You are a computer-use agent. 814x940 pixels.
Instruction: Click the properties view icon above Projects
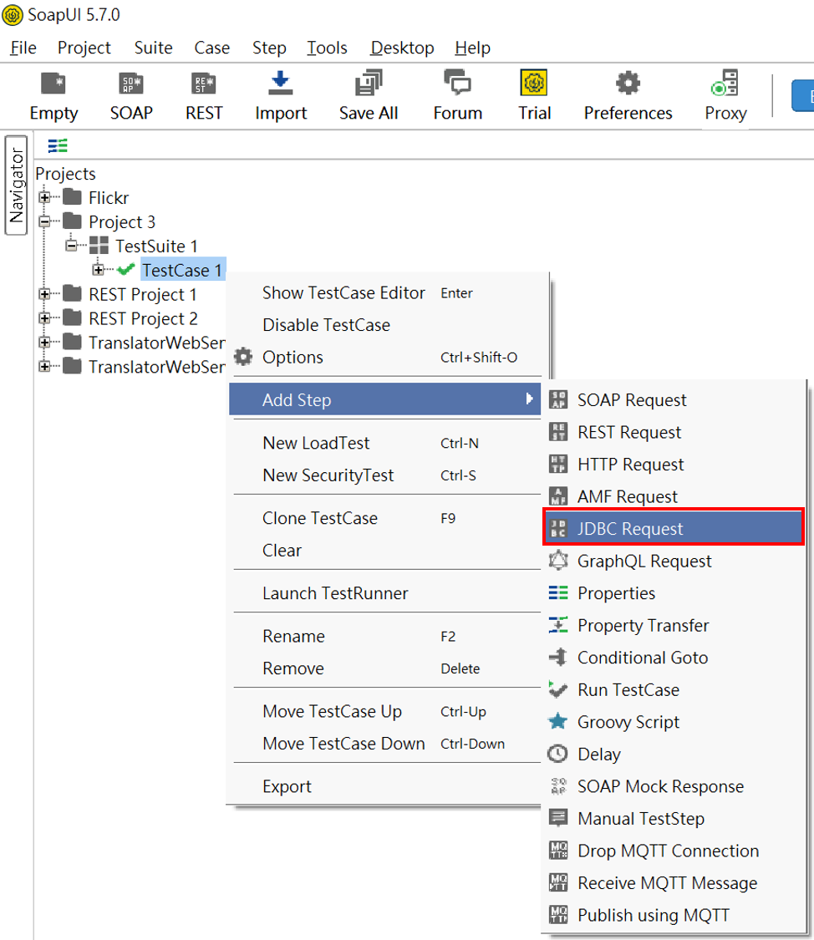58,146
